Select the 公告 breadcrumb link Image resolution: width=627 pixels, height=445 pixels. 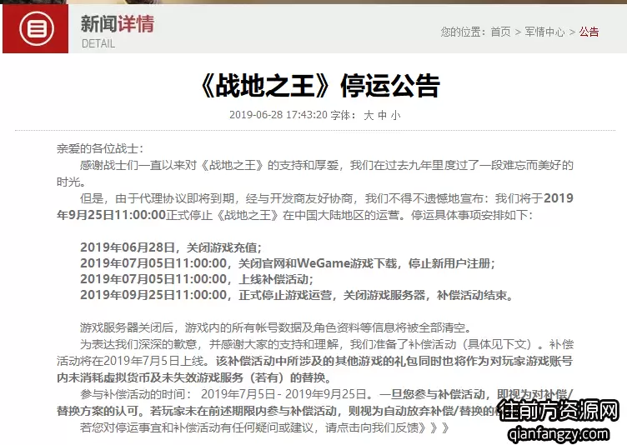coord(589,32)
